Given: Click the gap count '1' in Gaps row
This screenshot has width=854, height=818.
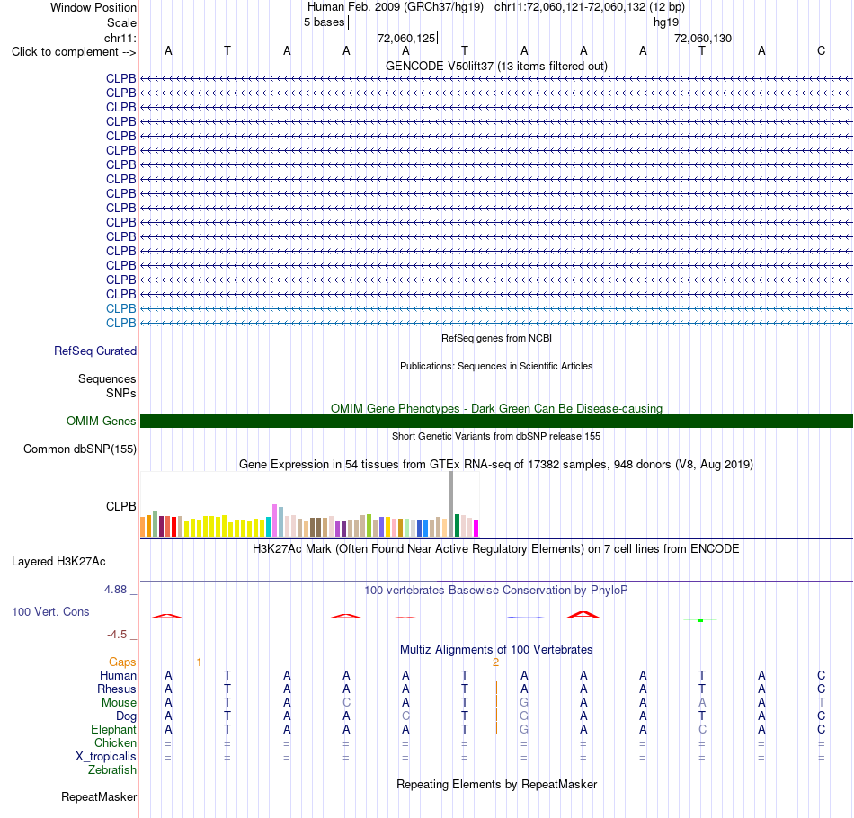Looking at the screenshot, I should point(199,662).
